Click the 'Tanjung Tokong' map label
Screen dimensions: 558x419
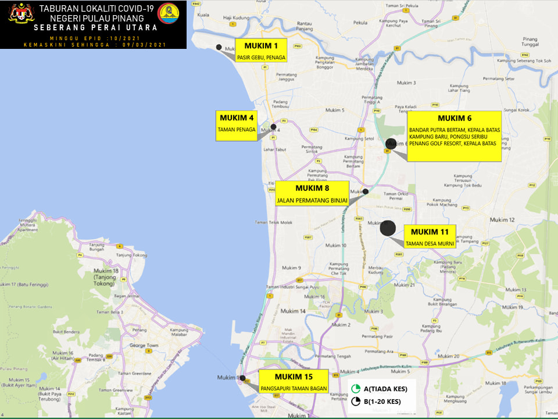coord(131,255)
